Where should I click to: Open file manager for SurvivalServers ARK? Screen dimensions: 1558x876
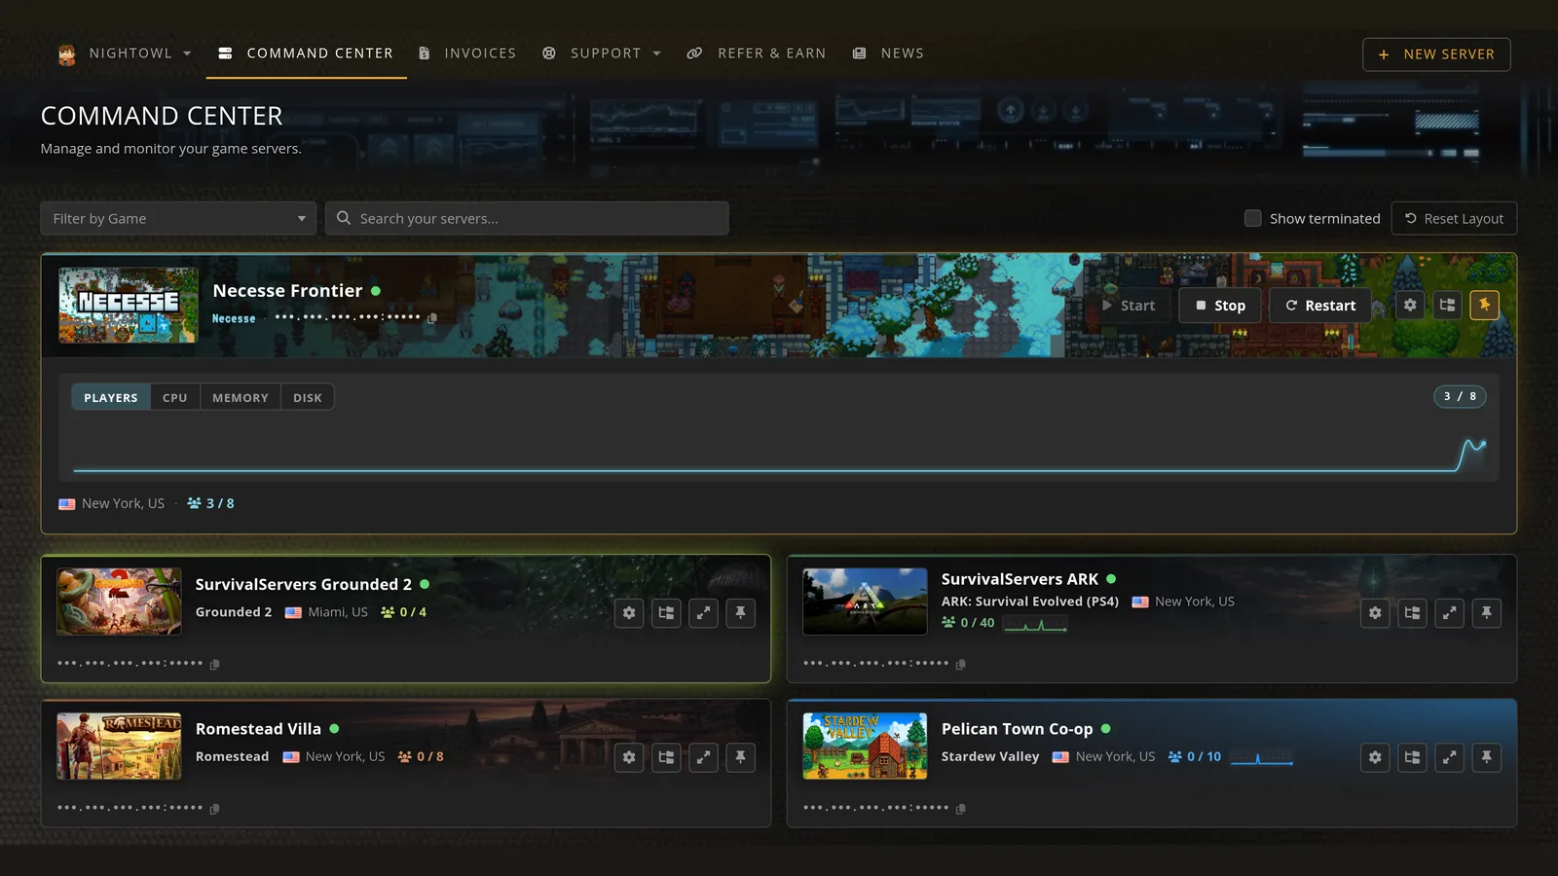(1412, 613)
